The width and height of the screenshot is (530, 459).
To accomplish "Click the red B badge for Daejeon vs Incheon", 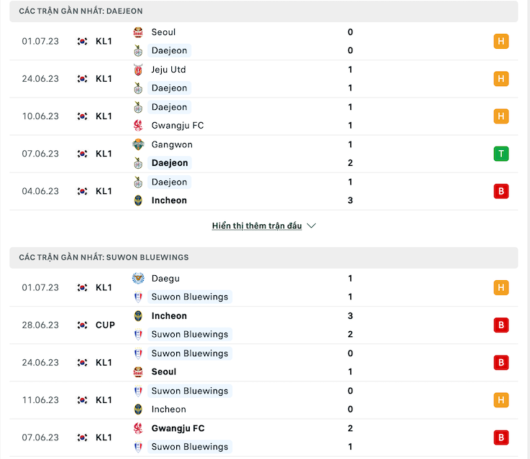I will click(x=501, y=191).
